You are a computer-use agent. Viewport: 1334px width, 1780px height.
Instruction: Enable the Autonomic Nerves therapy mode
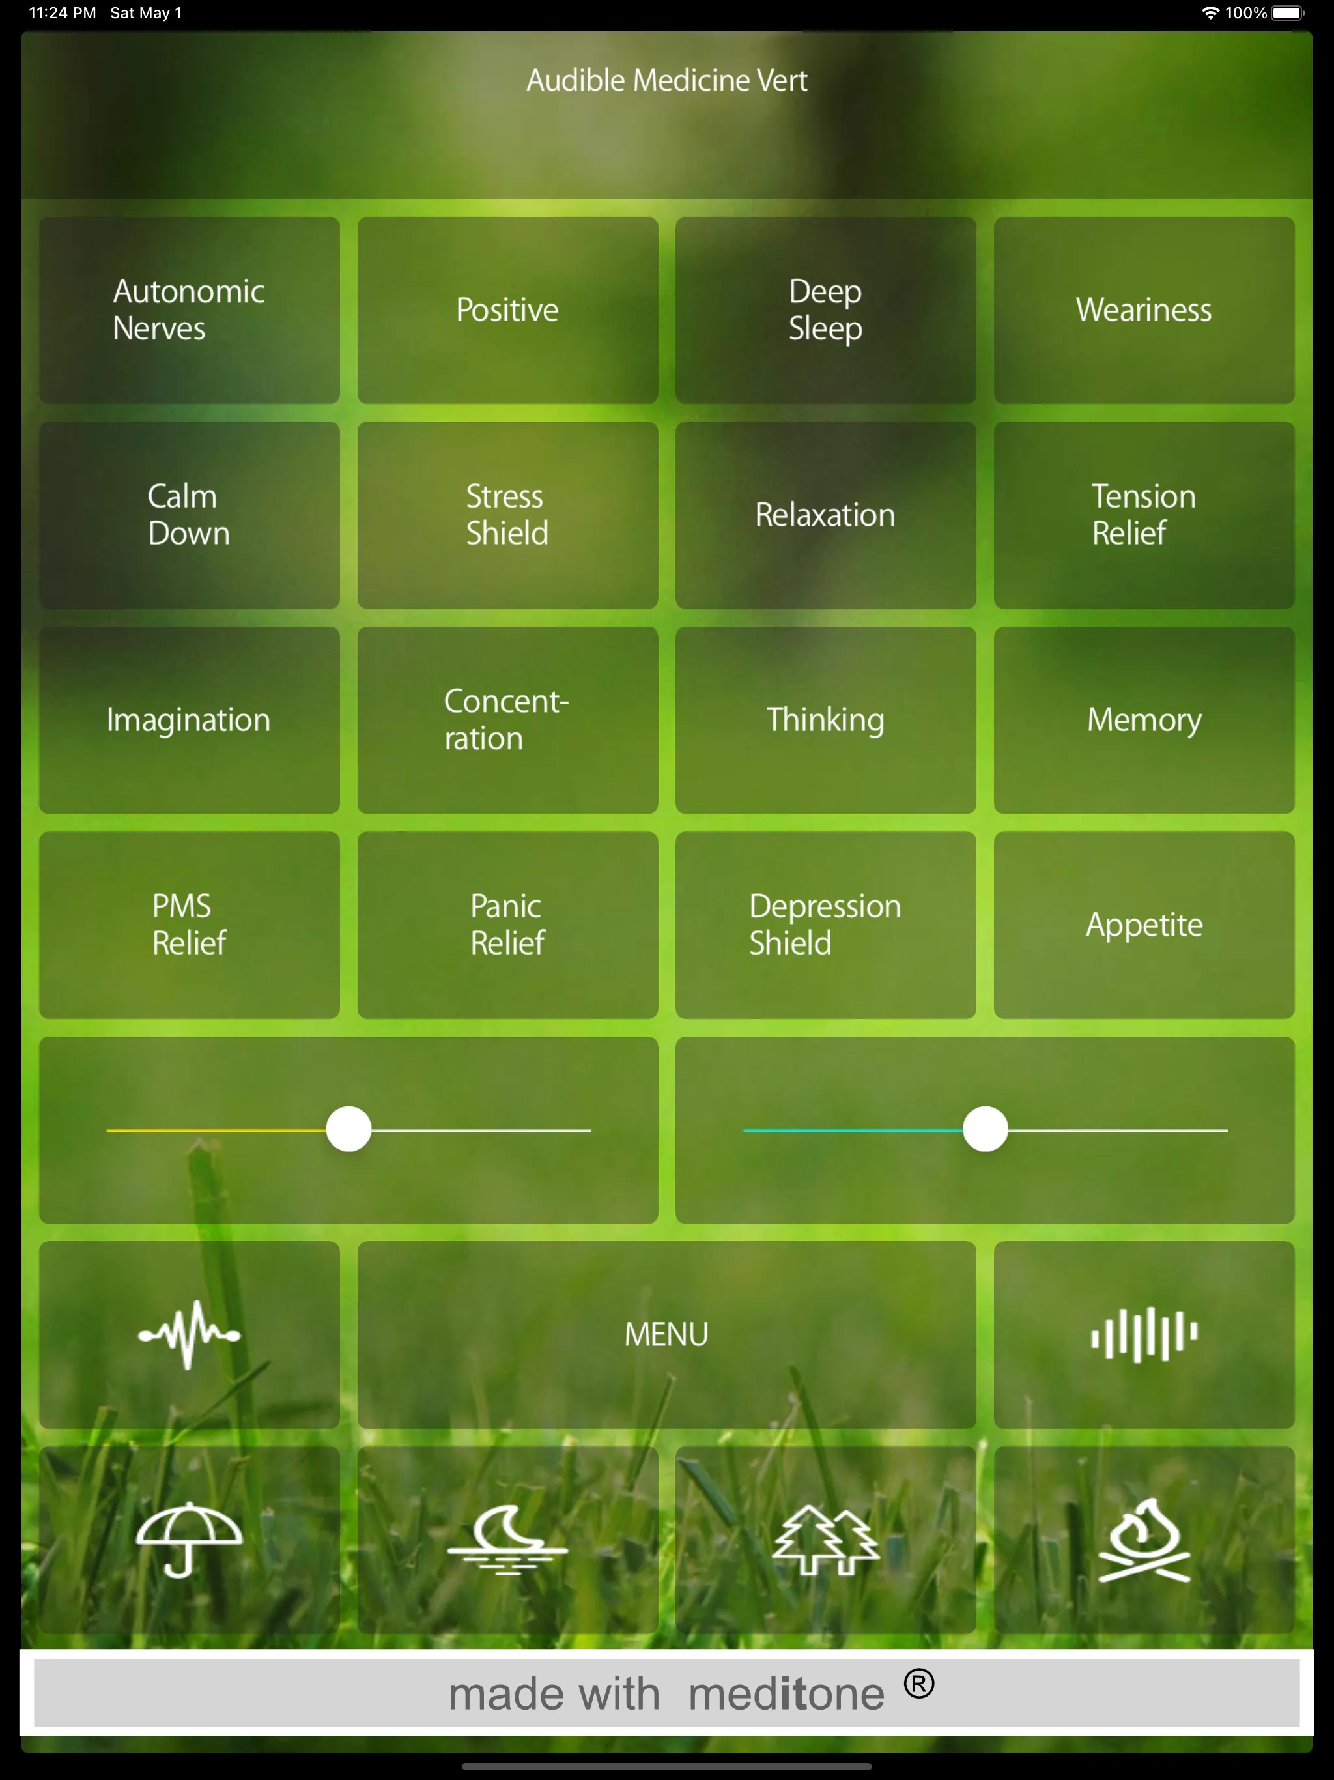tap(188, 308)
